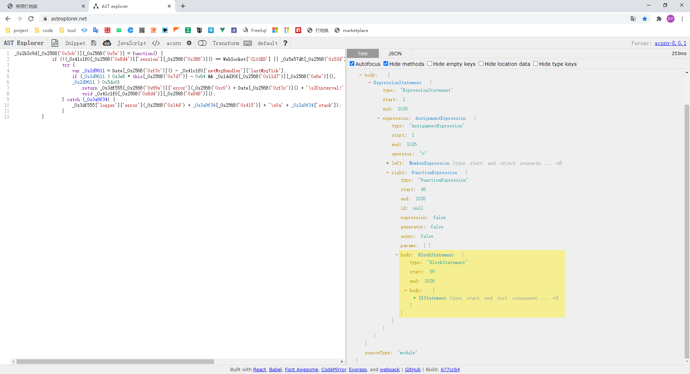Screen dimensions: 690x374
Task: Click the editor scroll-right arrow
Action: coord(342,361)
